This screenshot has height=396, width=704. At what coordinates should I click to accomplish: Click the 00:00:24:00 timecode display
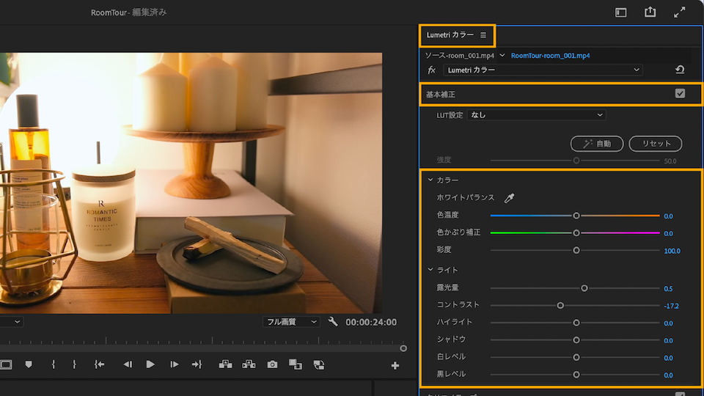pyautogui.click(x=371, y=323)
